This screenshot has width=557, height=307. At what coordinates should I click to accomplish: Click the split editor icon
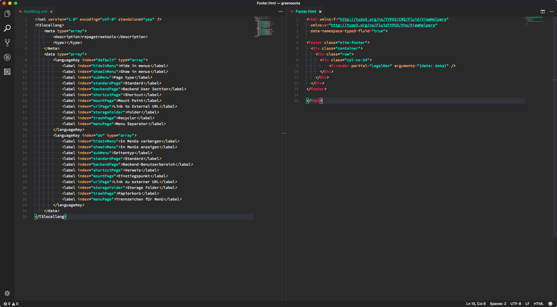point(542,11)
